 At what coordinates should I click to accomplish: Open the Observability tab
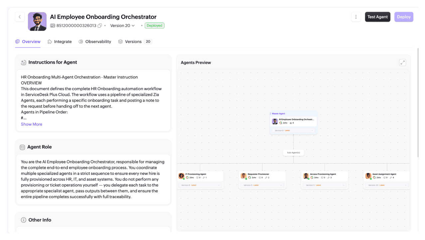click(x=95, y=42)
